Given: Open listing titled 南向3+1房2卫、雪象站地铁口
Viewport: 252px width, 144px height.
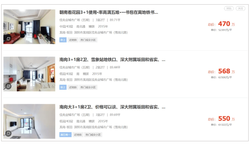Looking at the screenshot, I should coord(112,60).
